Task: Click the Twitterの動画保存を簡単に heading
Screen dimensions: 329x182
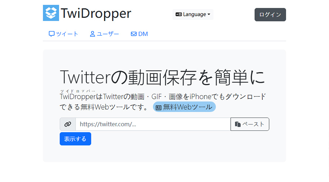Action: point(162,77)
